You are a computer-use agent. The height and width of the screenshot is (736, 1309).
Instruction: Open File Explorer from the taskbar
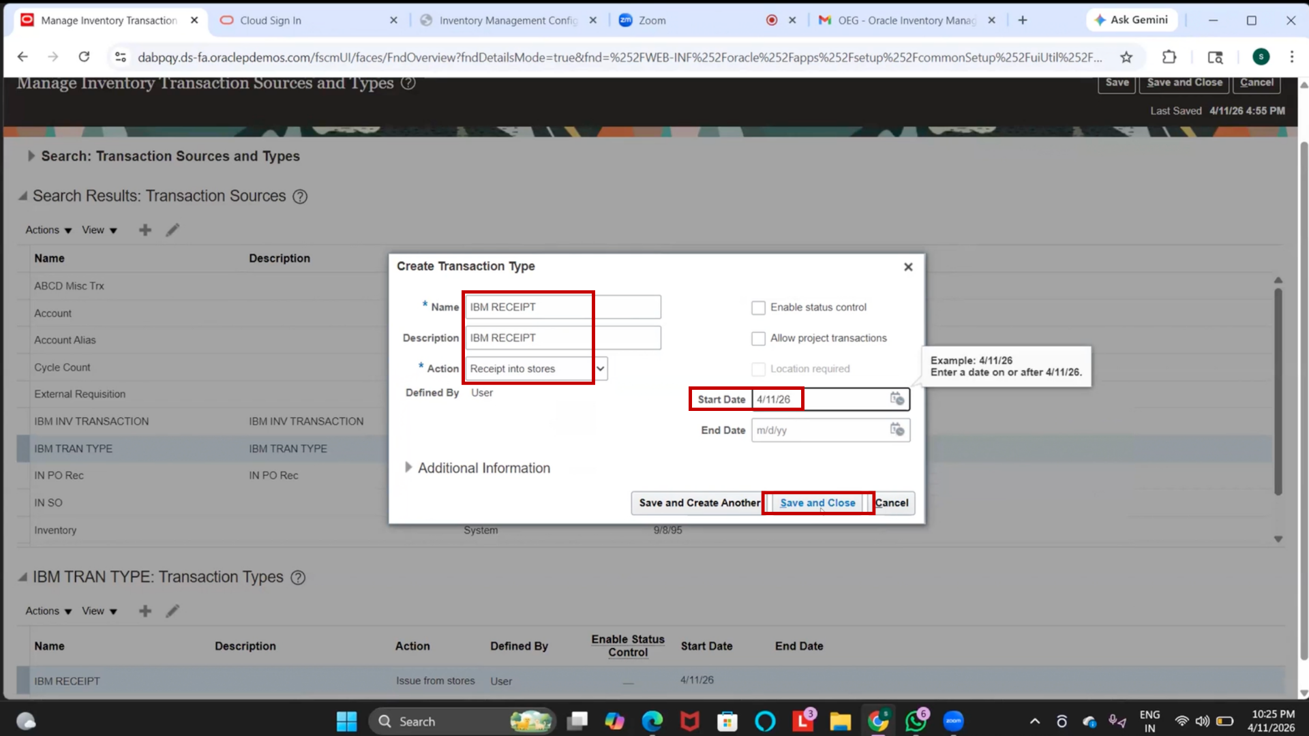(840, 721)
